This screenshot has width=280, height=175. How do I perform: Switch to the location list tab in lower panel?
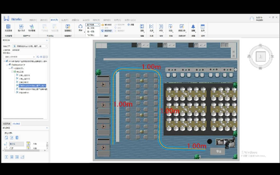click(7, 124)
